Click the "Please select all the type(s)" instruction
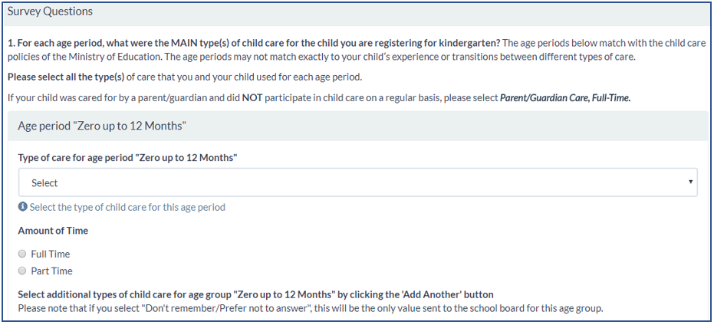 coord(184,77)
